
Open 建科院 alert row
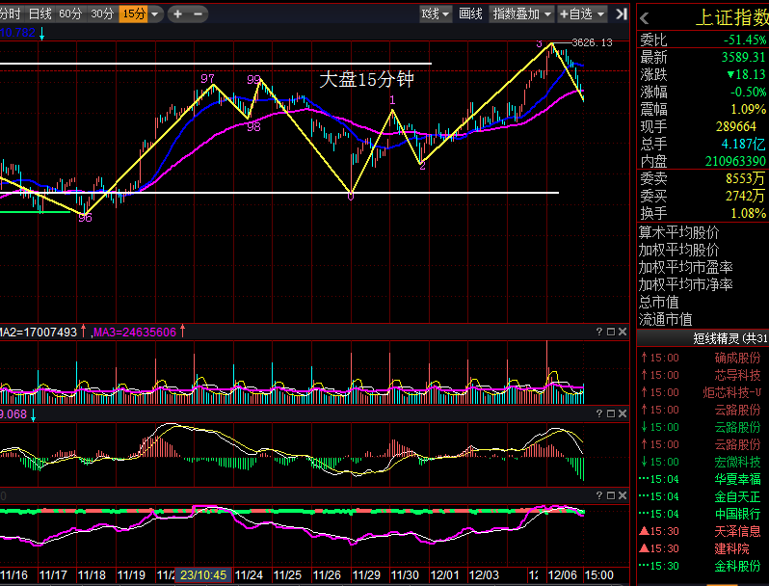coord(703,548)
